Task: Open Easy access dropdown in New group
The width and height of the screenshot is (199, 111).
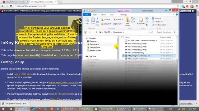Action: pyautogui.click(x=133, y=22)
